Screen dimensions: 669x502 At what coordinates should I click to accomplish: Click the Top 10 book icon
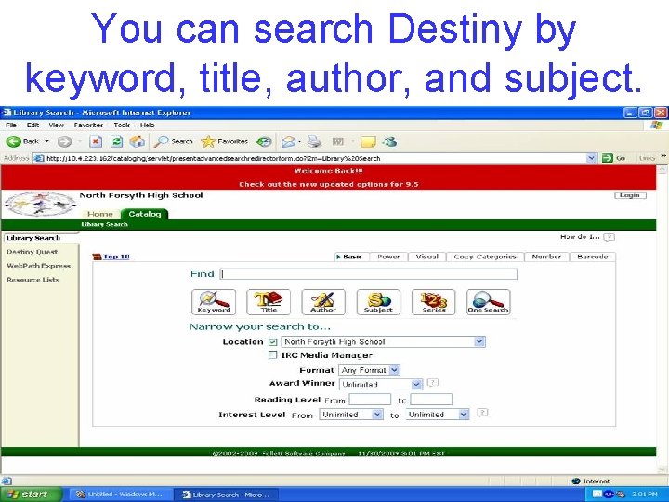pyautogui.click(x=97, y=257)
